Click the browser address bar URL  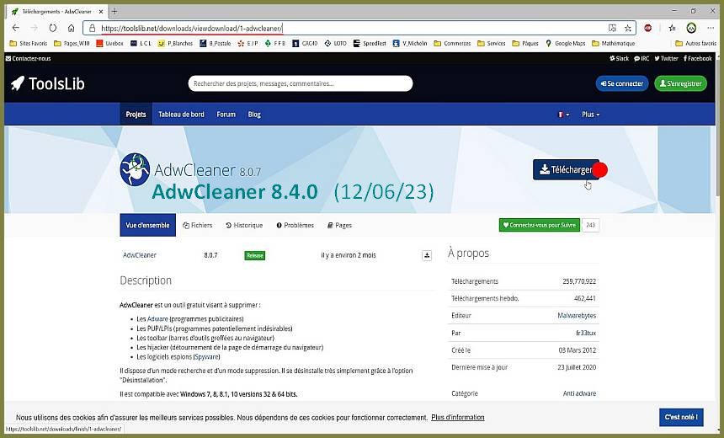point(191,28)
